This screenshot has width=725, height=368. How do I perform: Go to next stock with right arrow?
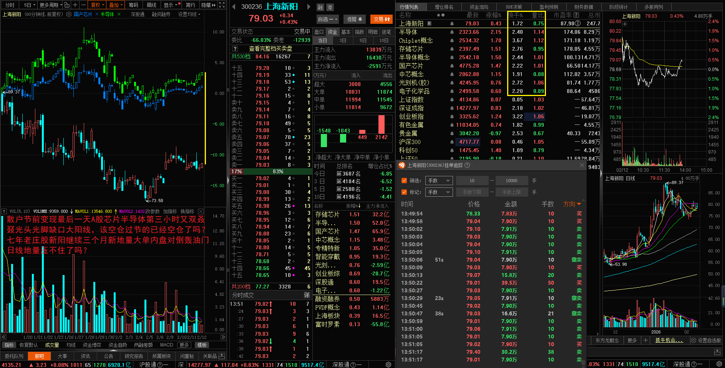point(309,7)
